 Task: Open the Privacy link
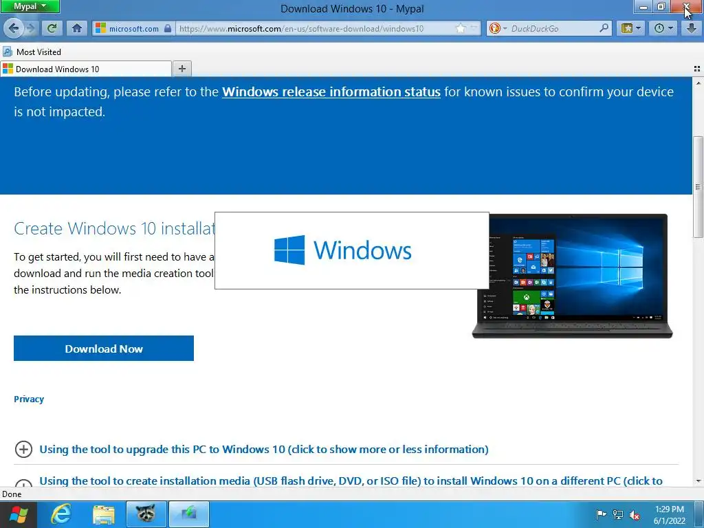29,399
